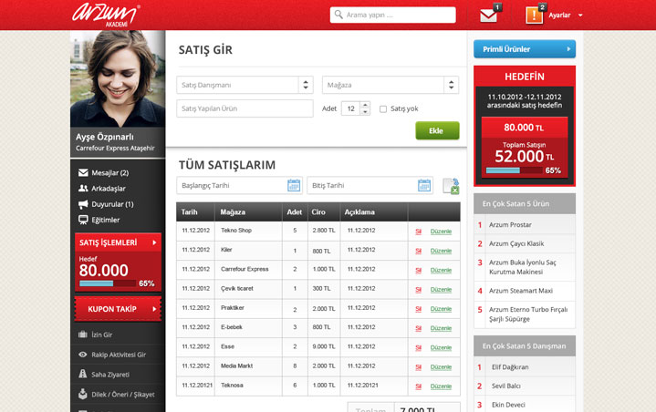
Task: Export sales list to Excel icon
Action: tap(451, 186)
